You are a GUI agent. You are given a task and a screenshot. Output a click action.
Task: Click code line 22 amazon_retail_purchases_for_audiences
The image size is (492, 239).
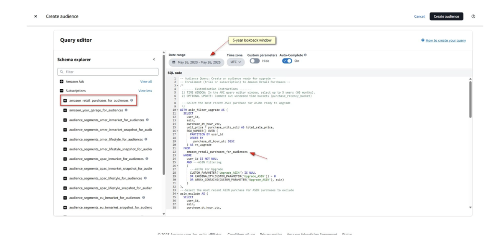click(x=217, y=152)
